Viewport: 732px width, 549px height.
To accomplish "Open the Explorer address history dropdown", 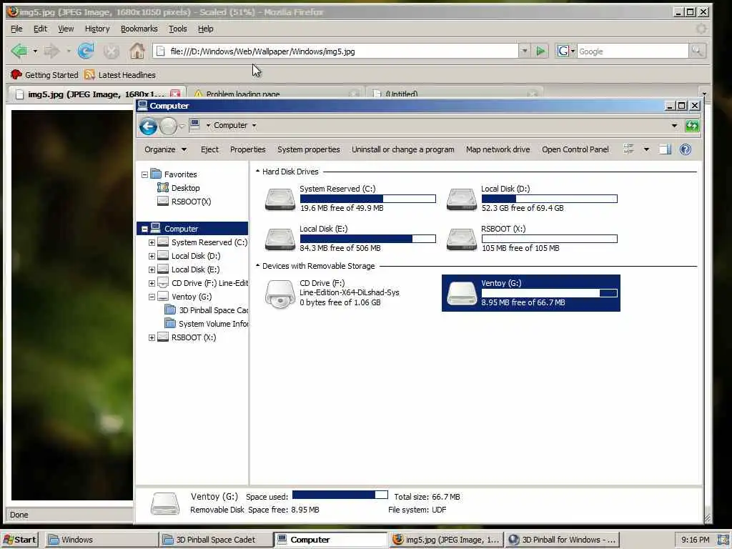I will click(x=674, y=126).
